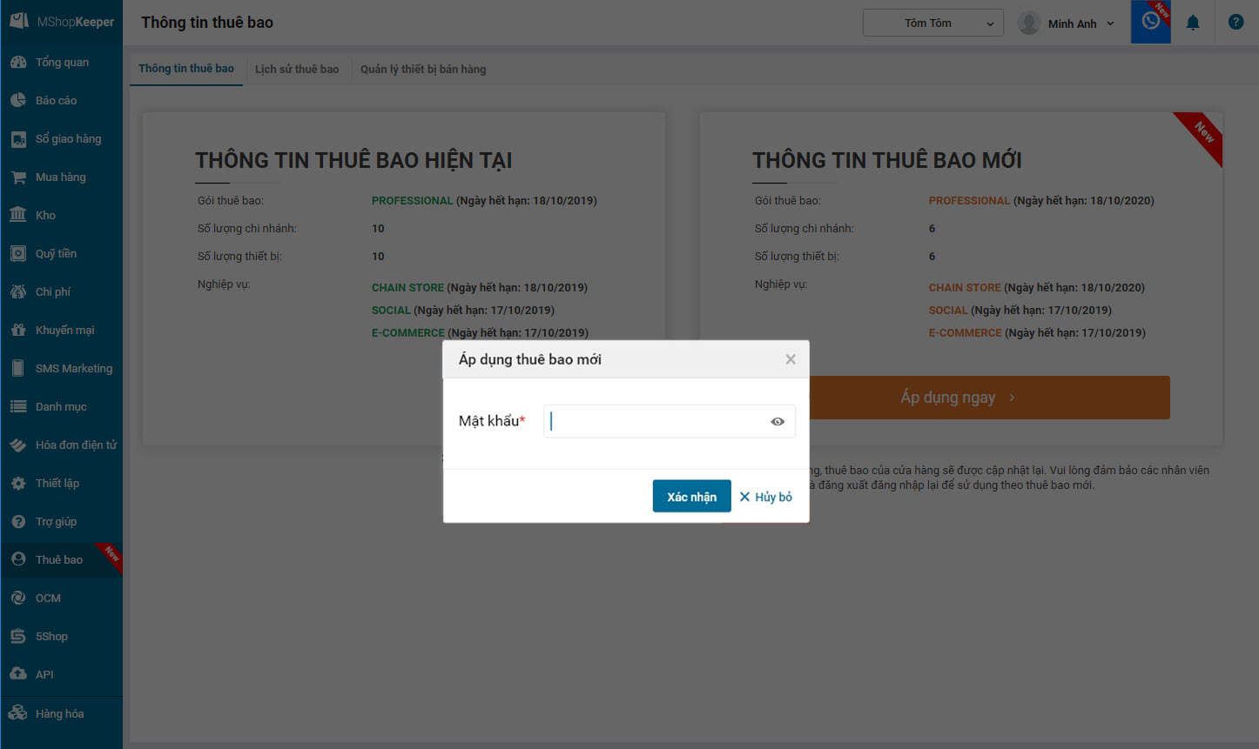
Task: Switch to Lịch sử thuê bao tab
Action: pyautogui.click(x=297, y=70)
